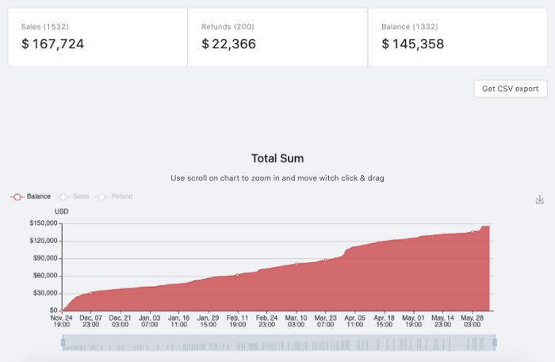
Task: Click the left handle of zoom slider
Action: coord(63,342)
